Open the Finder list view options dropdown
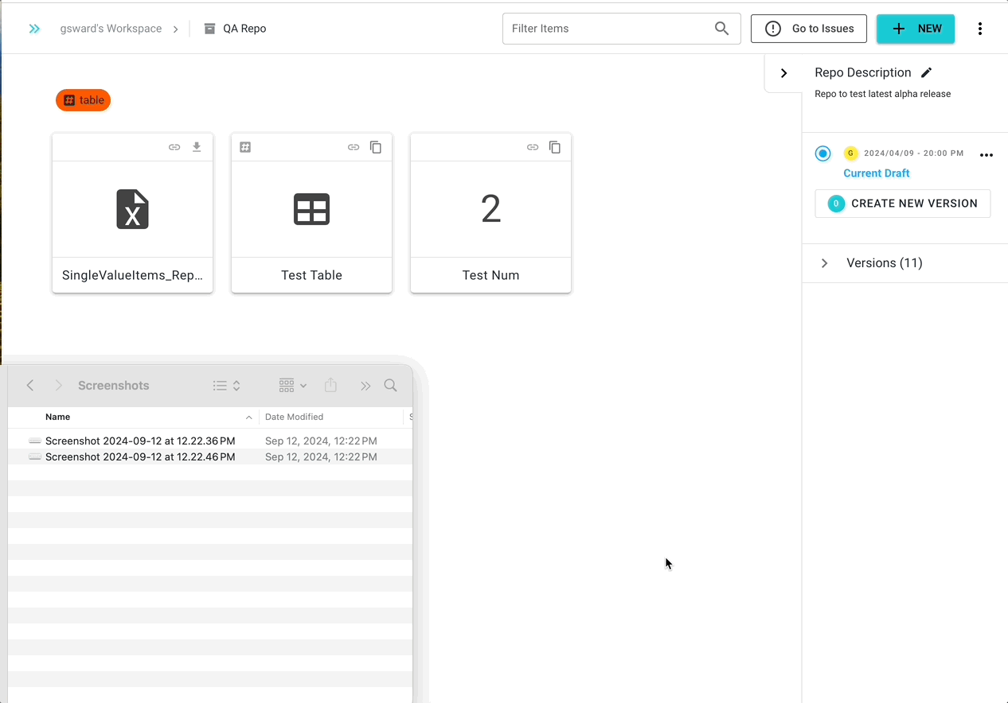1008x703 pixels. 227,386
